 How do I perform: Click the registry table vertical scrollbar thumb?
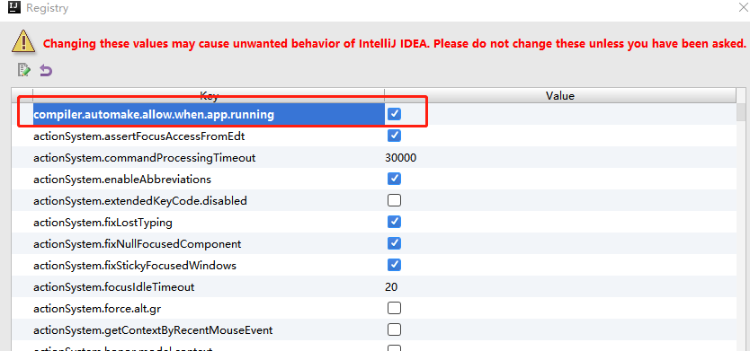[741, 112]
